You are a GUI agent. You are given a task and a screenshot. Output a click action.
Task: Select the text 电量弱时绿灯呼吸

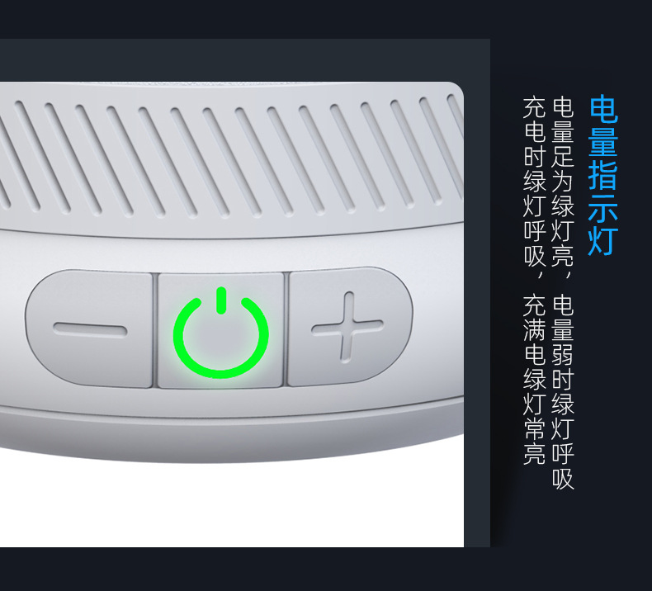(x=563, y=392)
